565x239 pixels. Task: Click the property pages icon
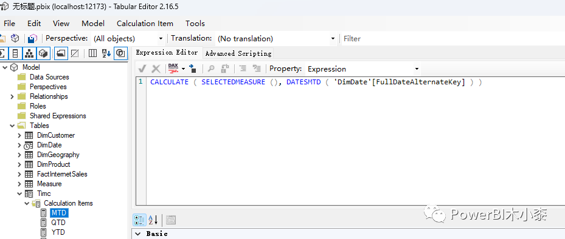click(x=171, y=220)
